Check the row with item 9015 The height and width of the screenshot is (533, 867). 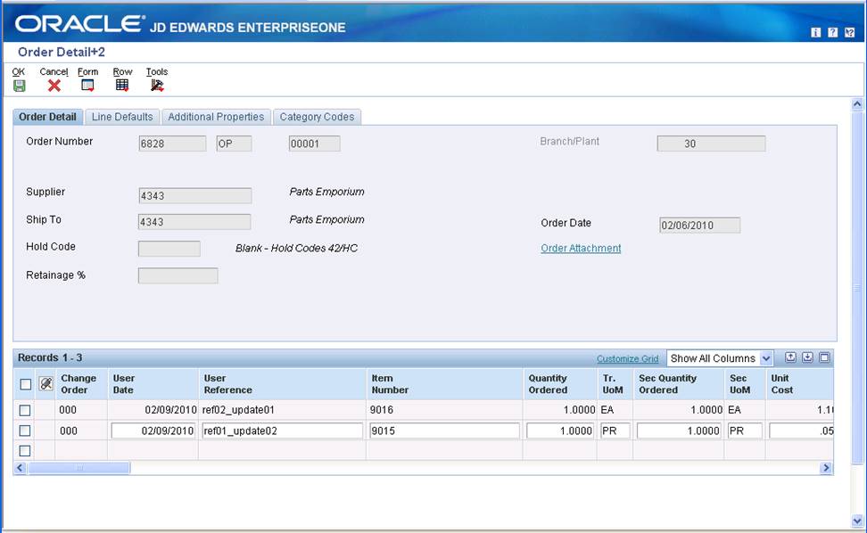tap(25, 430)
